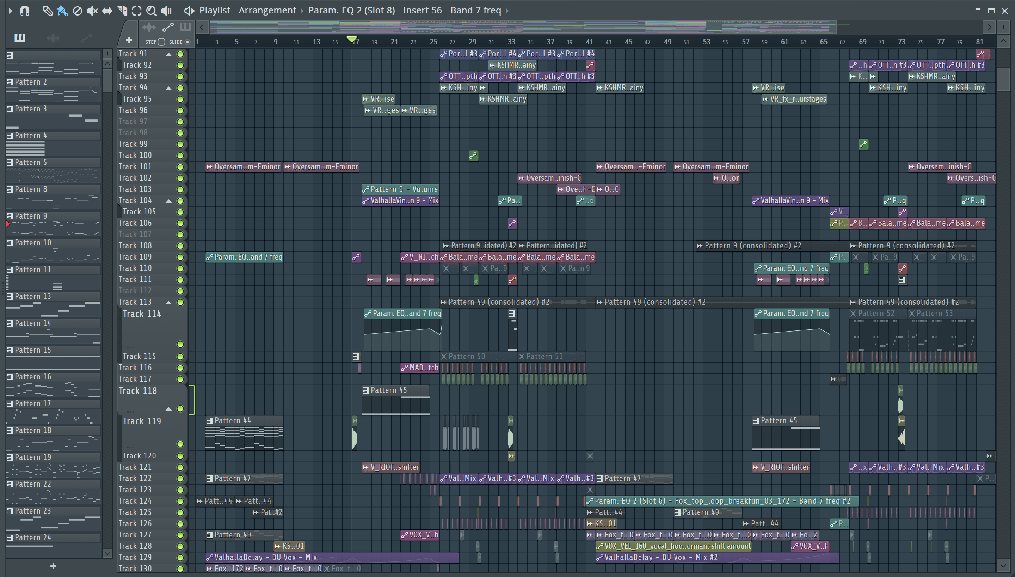
Task: Select the Slip tool
Action: click(x=107, y=11)
